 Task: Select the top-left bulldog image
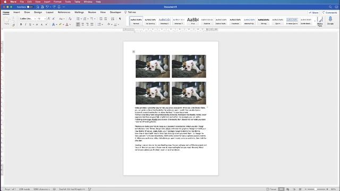click(153, 66)
